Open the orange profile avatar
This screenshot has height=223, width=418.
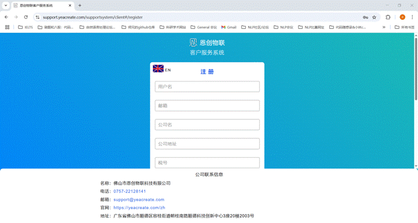(x=402, y=17)
